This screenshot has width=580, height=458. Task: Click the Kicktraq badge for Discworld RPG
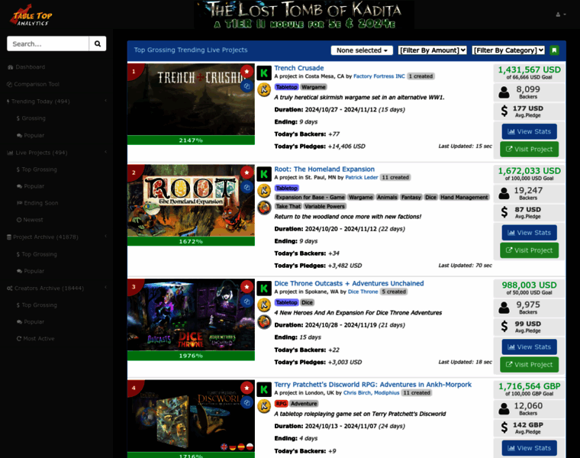tap(264, 406)
